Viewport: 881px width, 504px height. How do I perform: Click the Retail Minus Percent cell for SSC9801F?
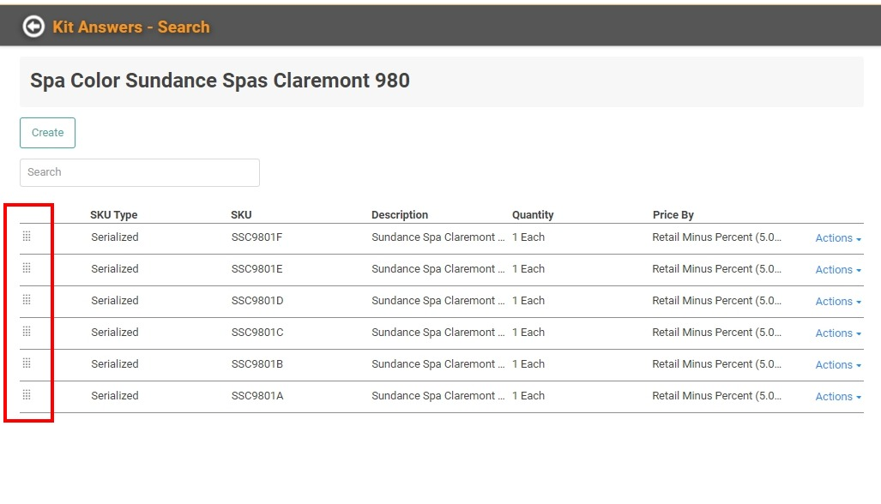click(x=717, y=237)
